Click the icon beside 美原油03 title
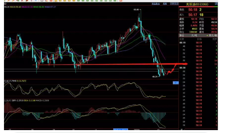This screenshot has height=133, width=225. (x=216, y=4)
